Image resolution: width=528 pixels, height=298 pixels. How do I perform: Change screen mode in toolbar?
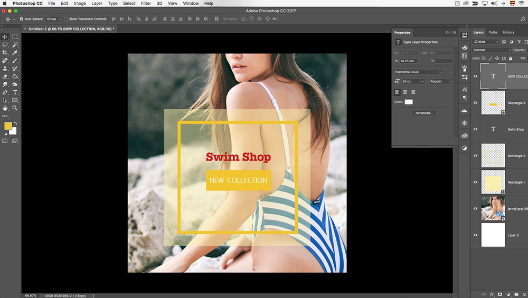click(15, 141)
